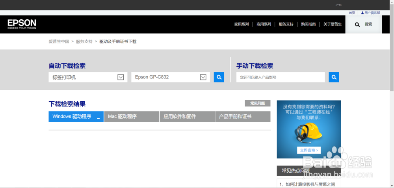Run the automatic download search button

tap(219, 77)
